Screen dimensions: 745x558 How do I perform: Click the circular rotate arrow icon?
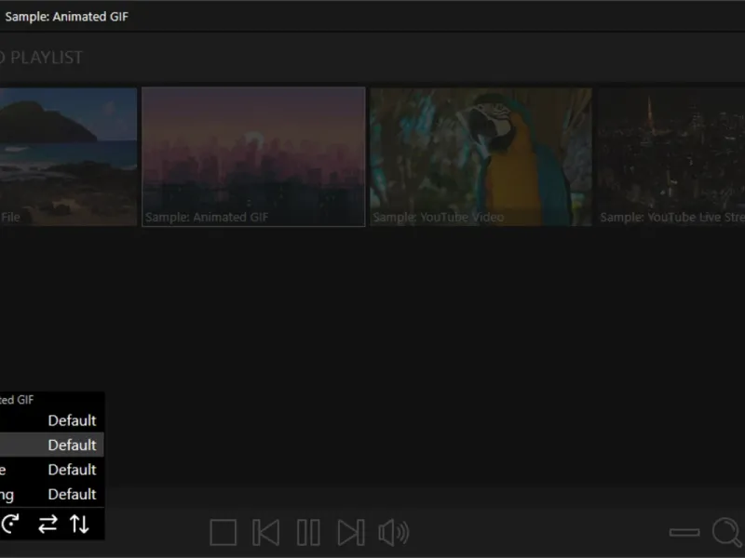point(10,524)
